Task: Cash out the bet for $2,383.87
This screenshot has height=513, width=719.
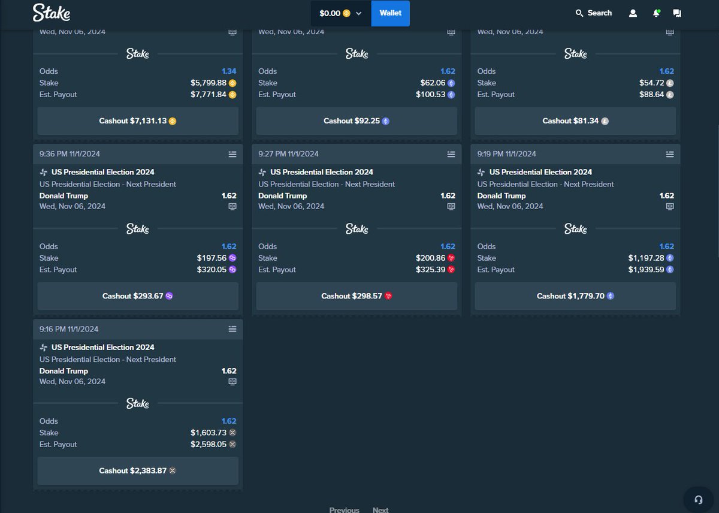Action: [138, 471]
